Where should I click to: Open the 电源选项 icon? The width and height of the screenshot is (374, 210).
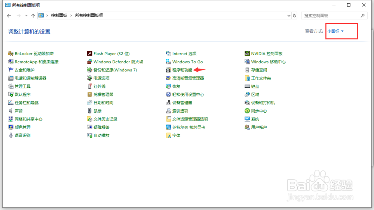tap(89, 78)
